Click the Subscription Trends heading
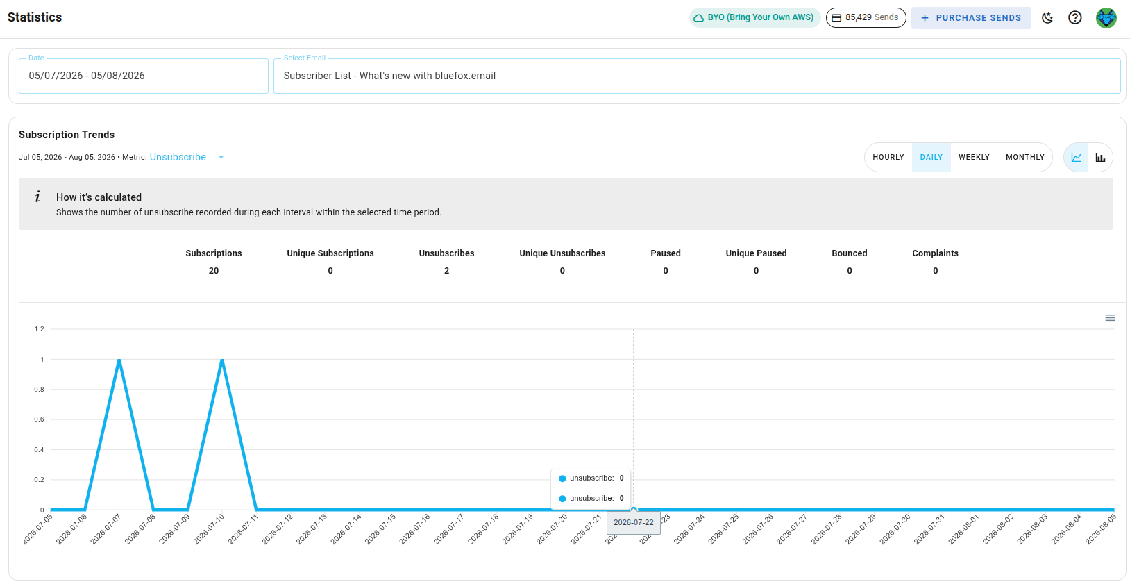Viewport: 1130px width, 584px height. pyautogui.click(x=67, y=135)
